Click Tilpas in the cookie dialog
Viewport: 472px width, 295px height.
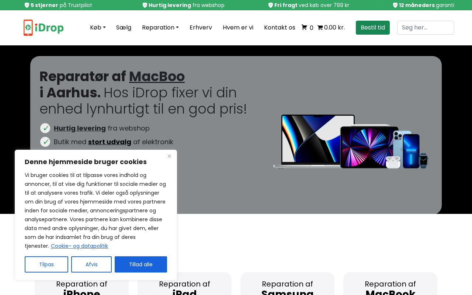(x=46, y=264)
